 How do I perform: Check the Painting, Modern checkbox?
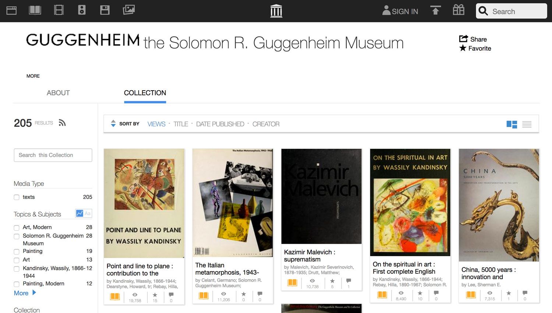pos(17,284)
